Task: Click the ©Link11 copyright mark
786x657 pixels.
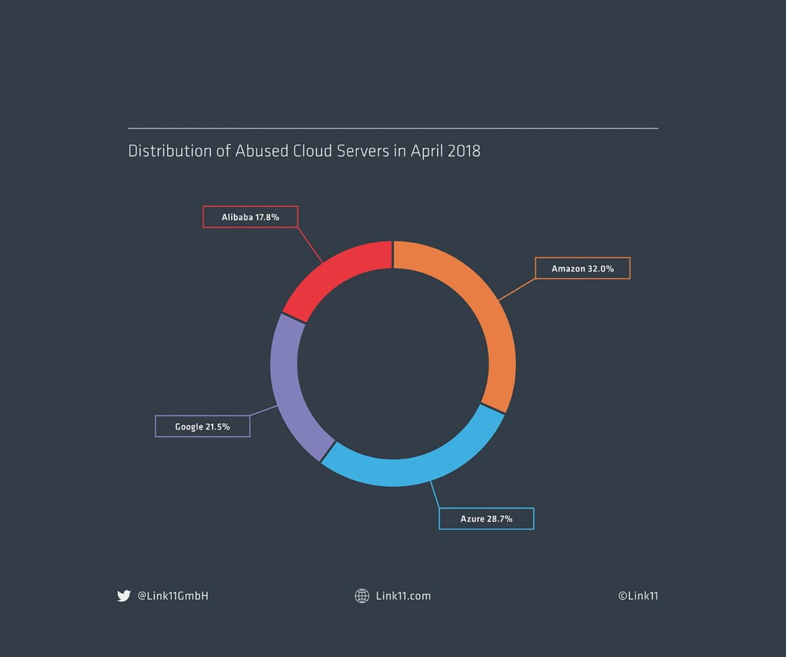Action: [x=638, y=595]
